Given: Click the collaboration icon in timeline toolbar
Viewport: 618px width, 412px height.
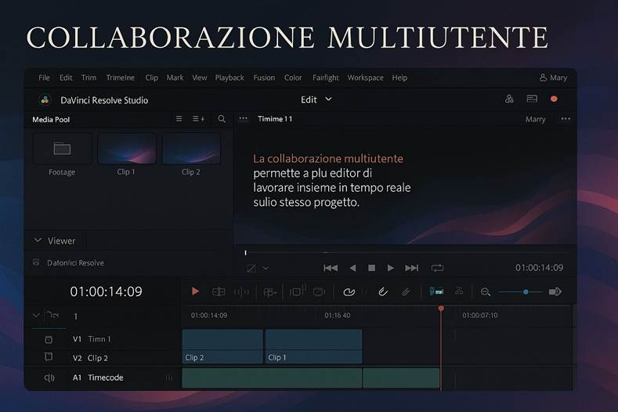Looking at the screenshot, I should pyautogui.click(x=459, y=291).
